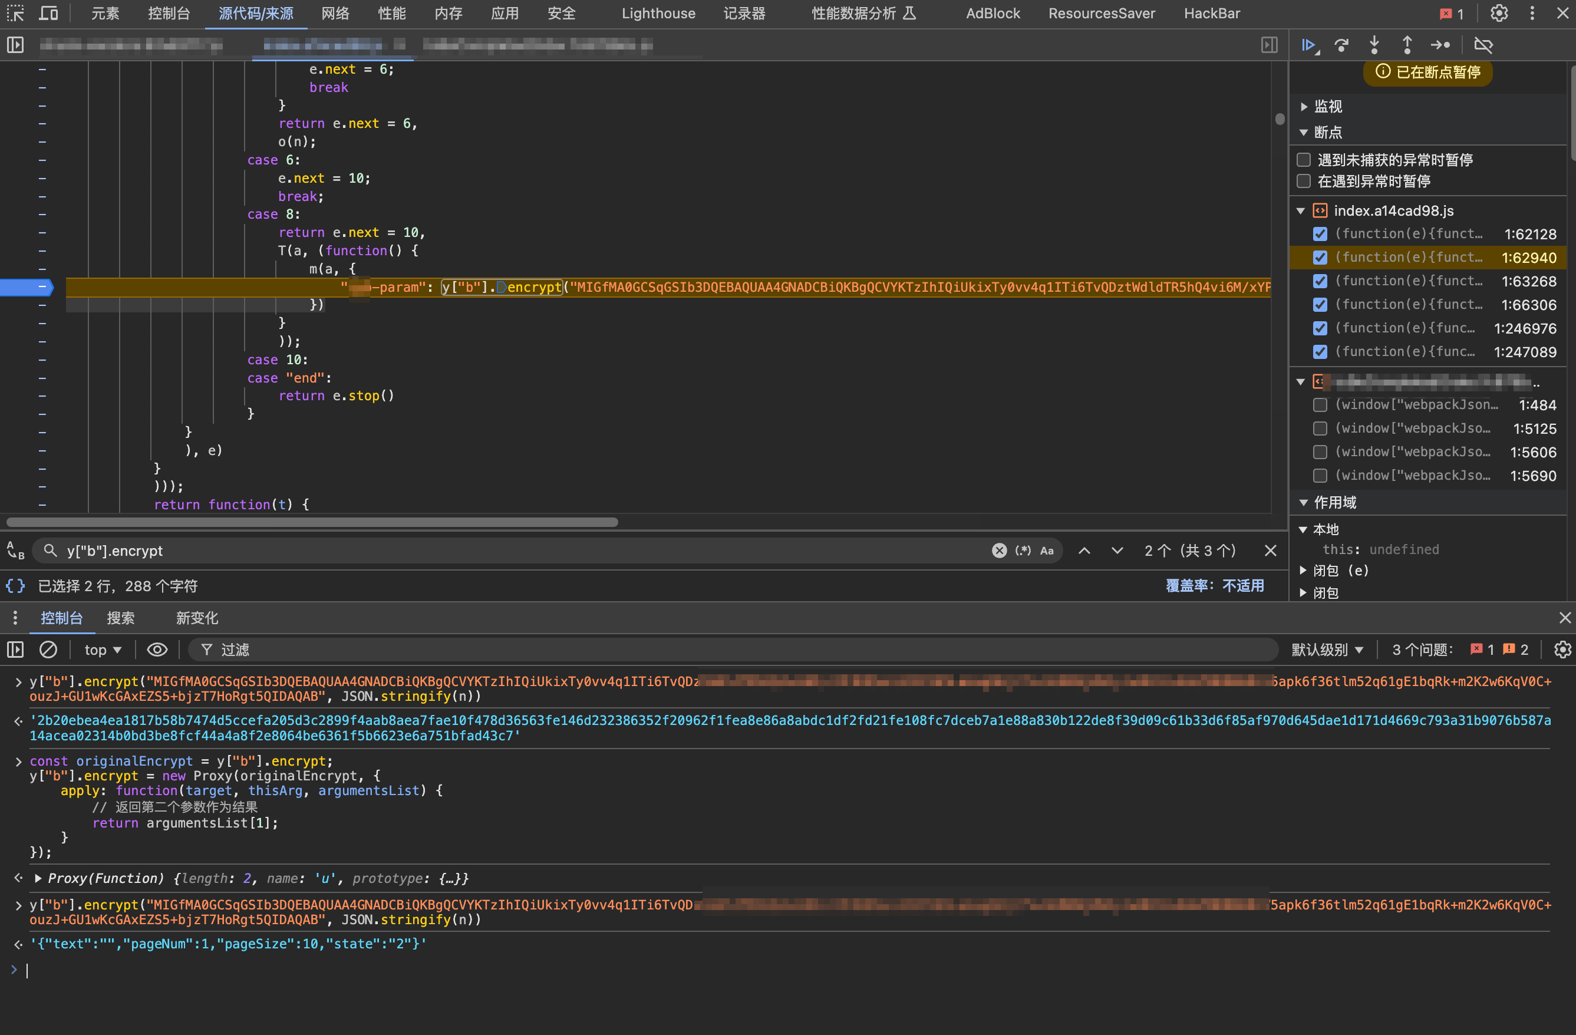Open console settings gear
Viewport: 1576px width, 1035px height.
pyautogui.click(x=1562, y=650)
